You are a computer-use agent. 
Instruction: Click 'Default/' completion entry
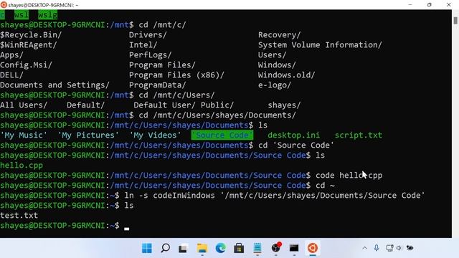(x=85, y=105)
